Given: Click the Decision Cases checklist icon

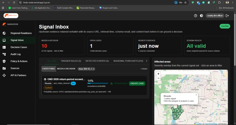Looking at the screenshot, I should 4,47.
